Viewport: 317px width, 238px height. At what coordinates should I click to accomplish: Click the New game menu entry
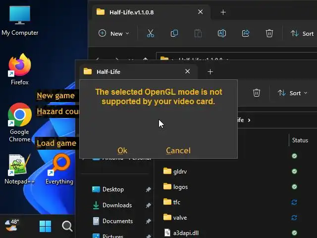coord(56,96)
